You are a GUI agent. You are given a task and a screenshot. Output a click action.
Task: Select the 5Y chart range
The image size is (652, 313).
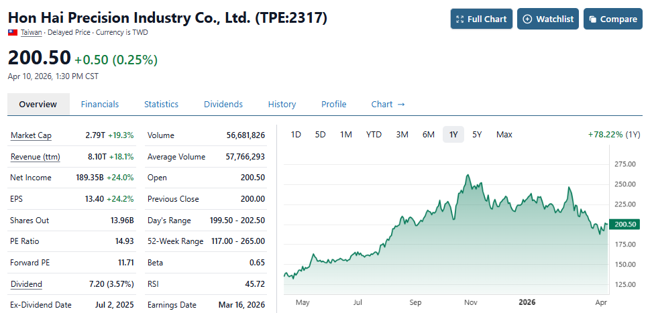pyautogui.click(x=477, y=135)
